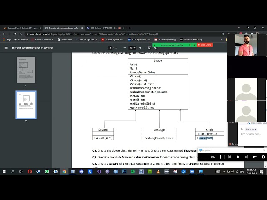This screenshot has width=267, height=200.
Task: Click the browser address bar URL
Action: [94, 34]
